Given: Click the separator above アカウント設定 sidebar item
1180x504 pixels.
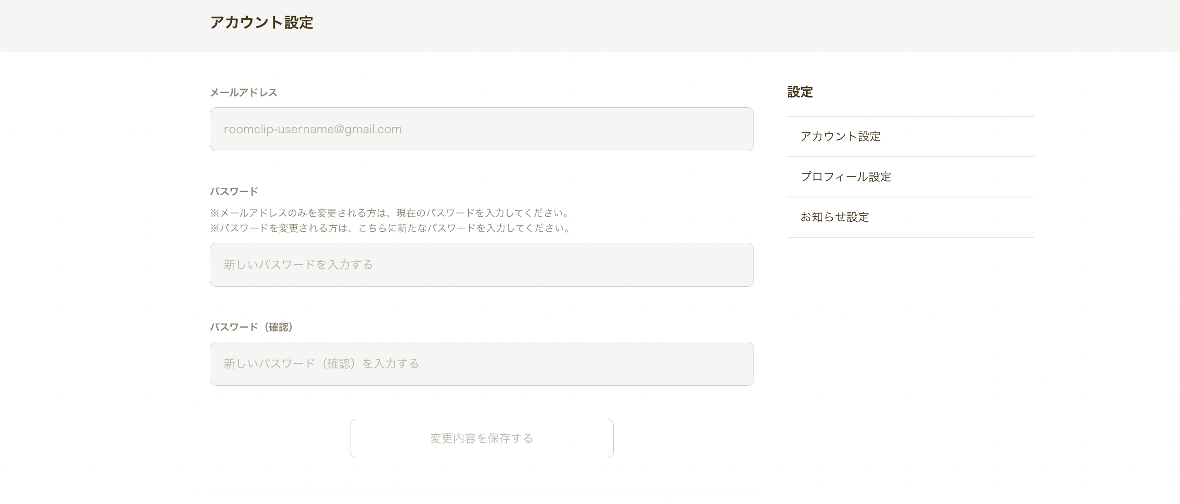Looking at the screenshot, I should pos(910,116).
